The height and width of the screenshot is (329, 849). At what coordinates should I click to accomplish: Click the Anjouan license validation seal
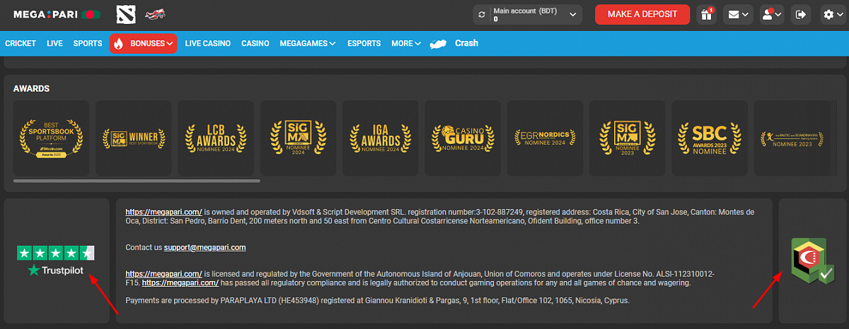(x=813, y=261)
